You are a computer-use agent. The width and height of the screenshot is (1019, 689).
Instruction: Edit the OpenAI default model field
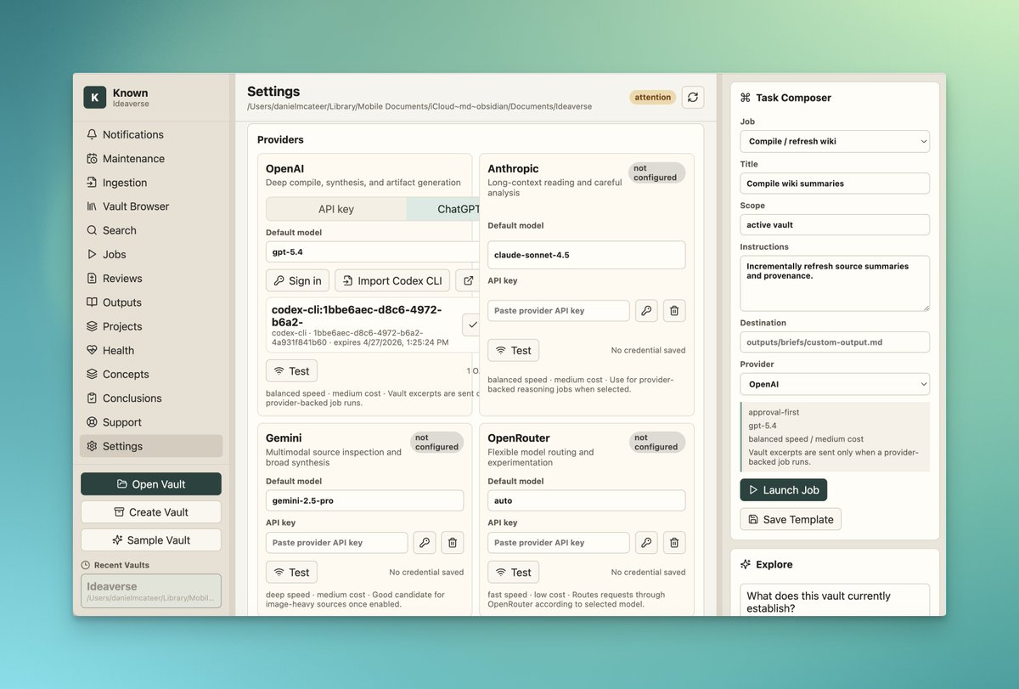tap(374, 252)
